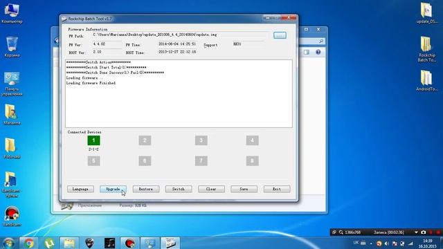Show hidden system tray icons
The width and height of the screenshot is (443, 249).
pyautogui.click(x=371, y=243)
